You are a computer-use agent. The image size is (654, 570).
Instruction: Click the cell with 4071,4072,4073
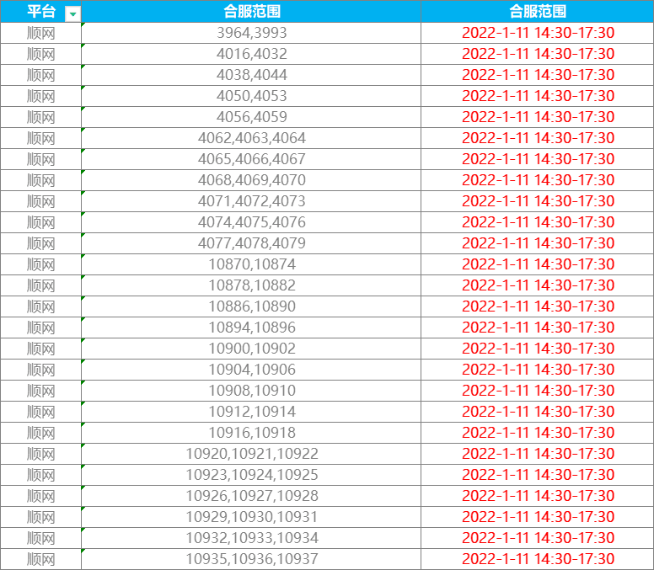click(x=251, y=201)
